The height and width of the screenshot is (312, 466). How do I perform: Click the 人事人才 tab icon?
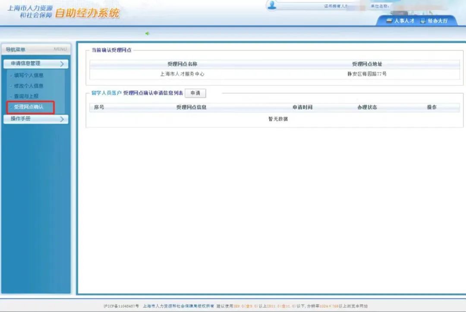point(389,21)
